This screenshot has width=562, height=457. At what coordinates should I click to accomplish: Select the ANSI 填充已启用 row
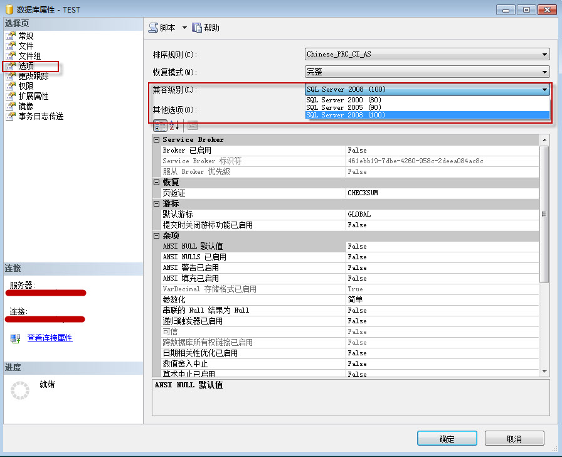click(x=349, y=278)
